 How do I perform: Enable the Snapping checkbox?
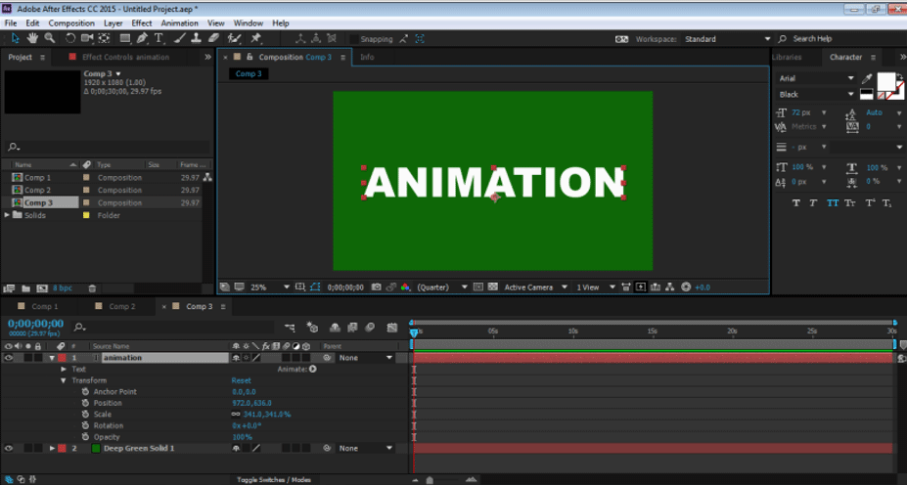coord(354,39)
